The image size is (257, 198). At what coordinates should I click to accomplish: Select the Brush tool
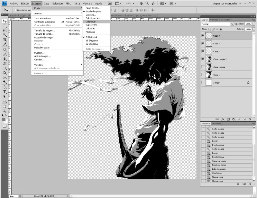(5, 54)
